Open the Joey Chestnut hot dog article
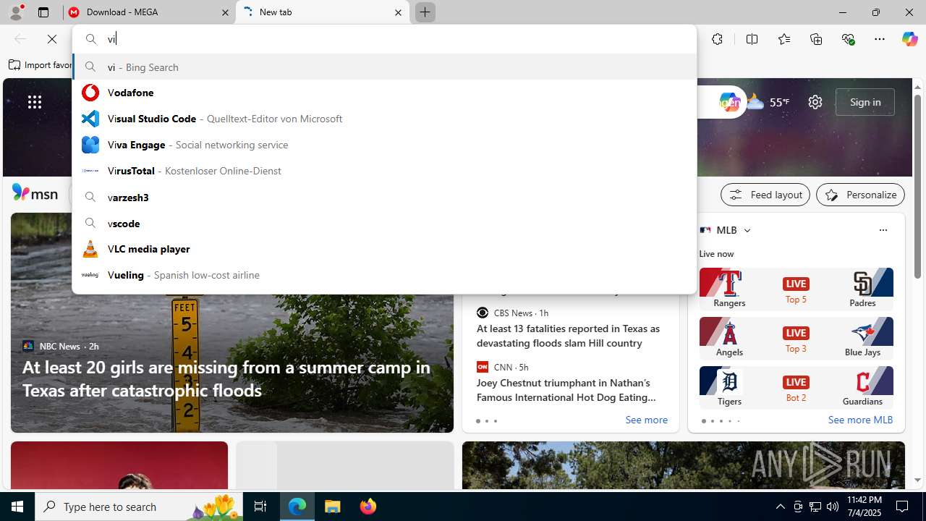The image size is (926, 521). (x=566, y=390)
